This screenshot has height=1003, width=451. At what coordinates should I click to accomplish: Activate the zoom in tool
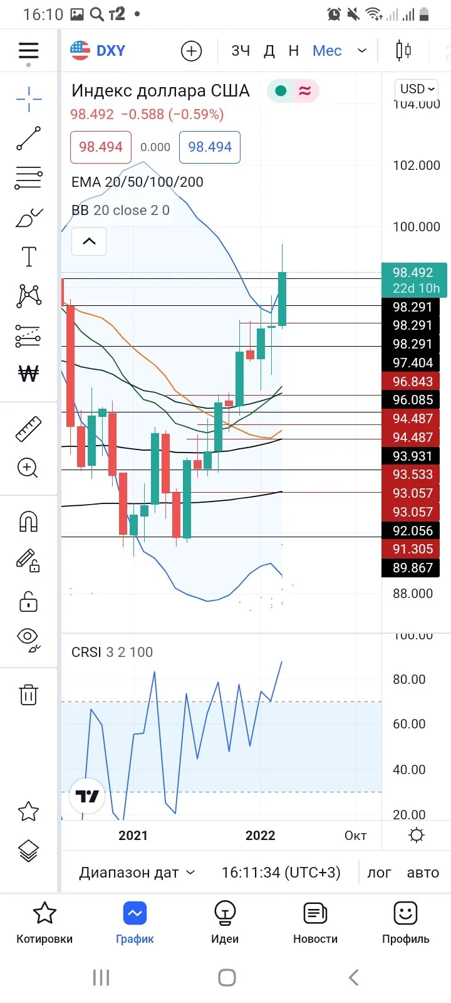click(x=28, y=468)
